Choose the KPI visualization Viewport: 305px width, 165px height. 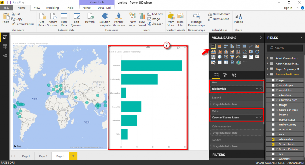point(257,57)
